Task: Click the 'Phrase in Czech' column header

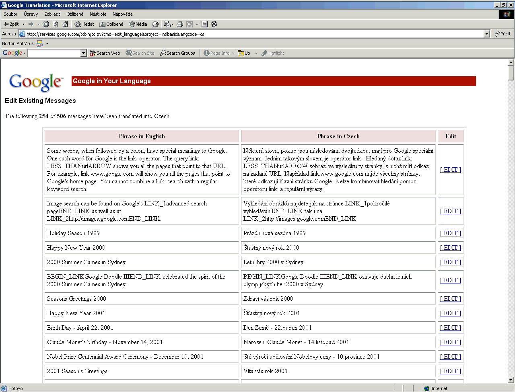Action: click(338, 136)
